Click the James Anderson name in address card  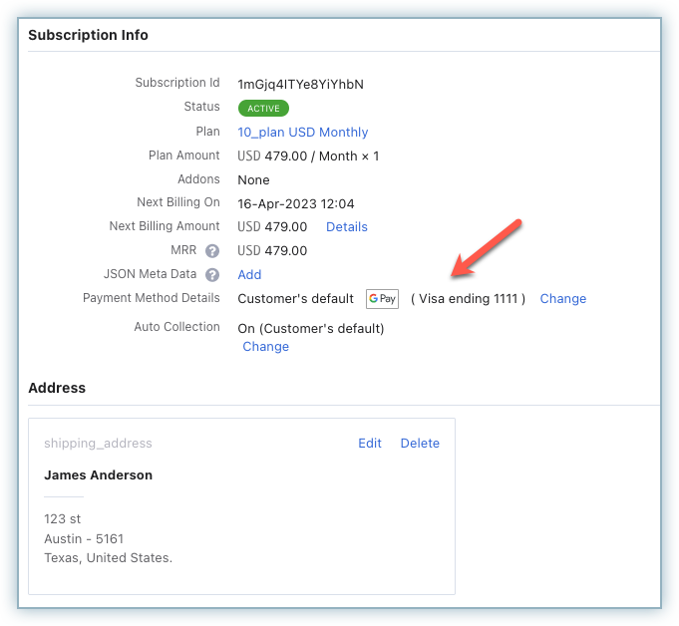pyautogui.click(x=98, y=475)
